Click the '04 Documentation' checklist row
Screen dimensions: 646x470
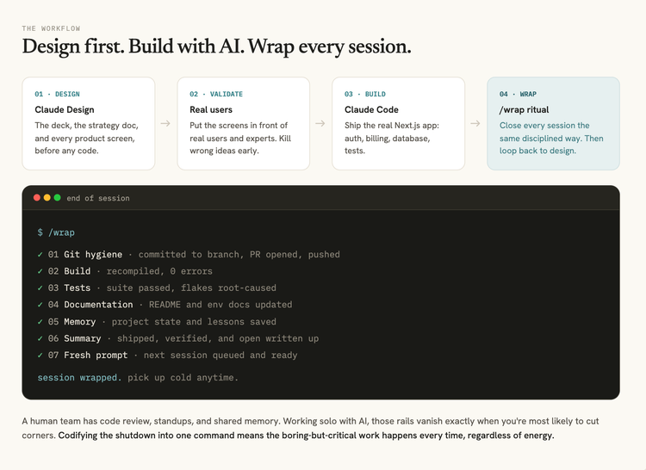coord(165,305)
